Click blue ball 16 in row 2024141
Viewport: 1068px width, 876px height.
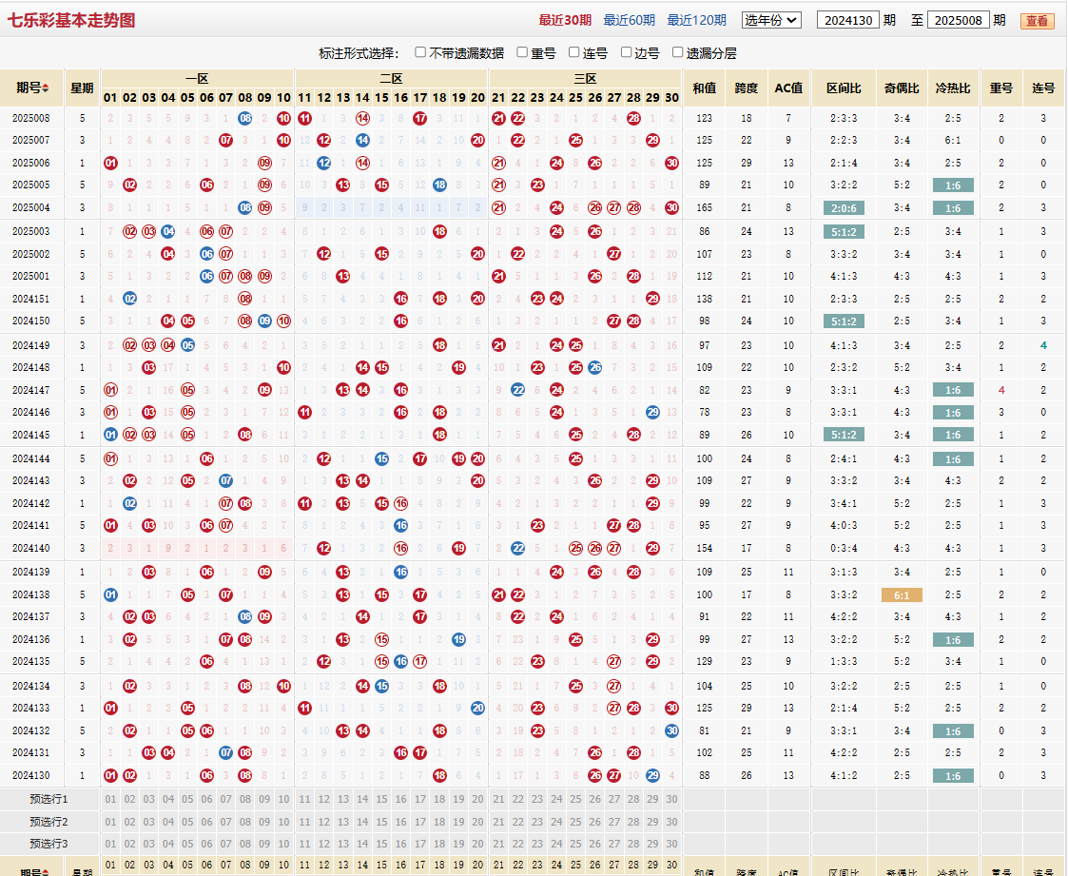pyautogui.click(x=401, y=525)
